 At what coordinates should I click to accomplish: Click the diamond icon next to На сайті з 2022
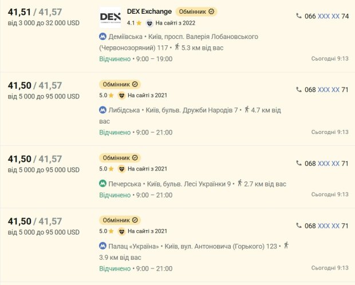(x=149, y=23)
